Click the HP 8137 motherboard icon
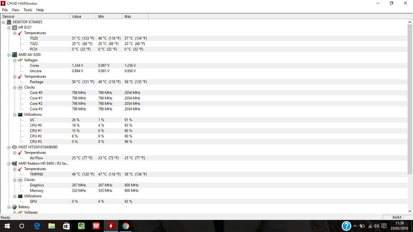 [x=14, y=27]
